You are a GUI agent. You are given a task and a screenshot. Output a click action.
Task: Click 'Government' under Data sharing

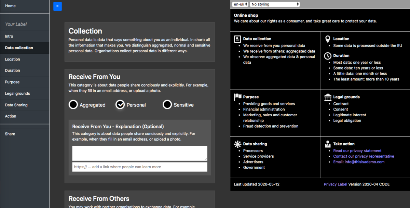[x=254, y=168]
